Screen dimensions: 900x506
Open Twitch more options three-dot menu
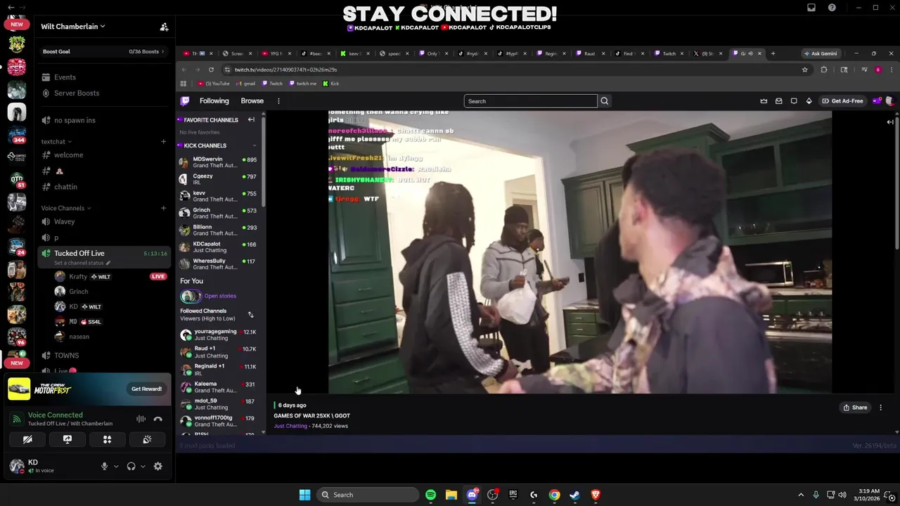pyautogui.click(x=278, y=101)
